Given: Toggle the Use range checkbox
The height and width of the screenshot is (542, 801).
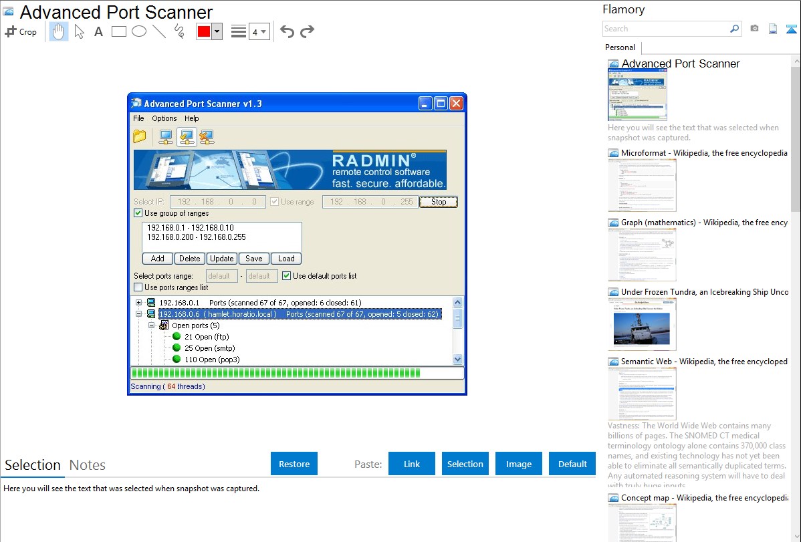Looking at the screenshot, I should click(274, 202).
